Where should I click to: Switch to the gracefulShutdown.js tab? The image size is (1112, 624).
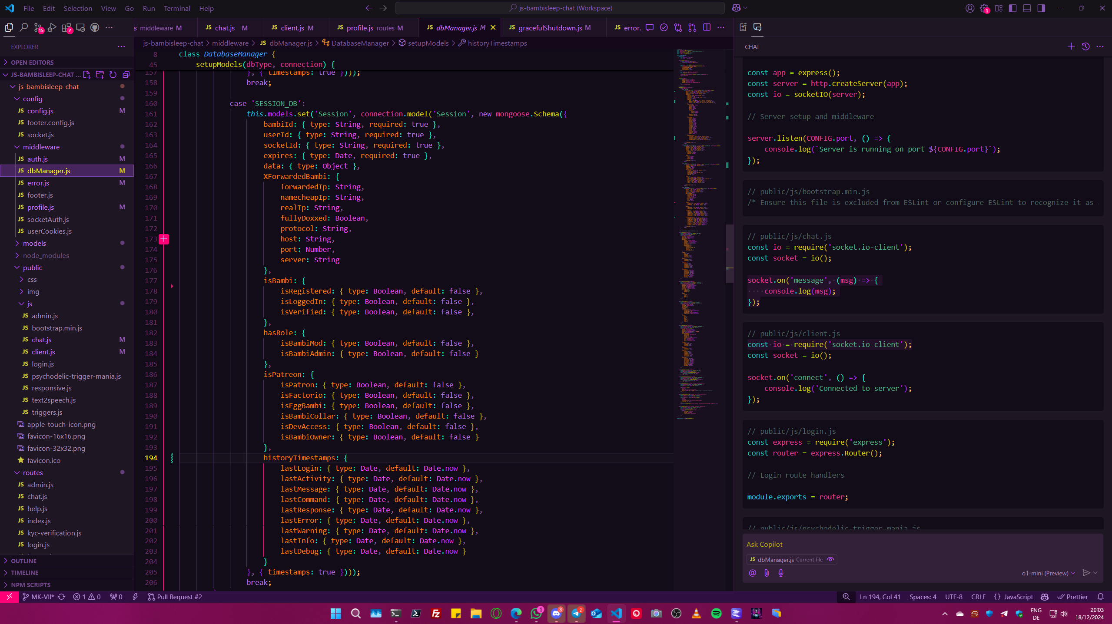(550, 28)
